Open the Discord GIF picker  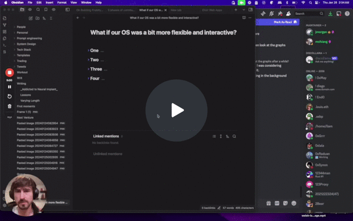pos(277,203)
